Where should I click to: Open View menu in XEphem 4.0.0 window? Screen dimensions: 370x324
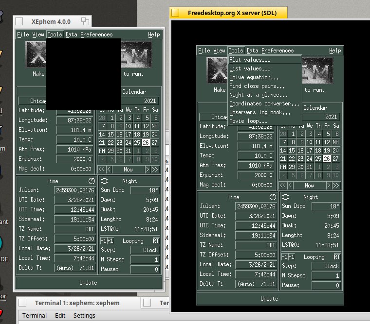(x=38, y=34)
